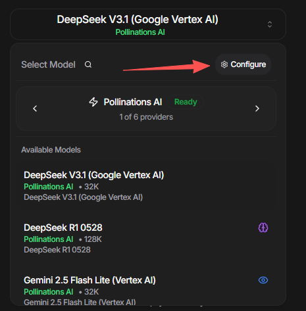Click the search magnifier icon beside Select Model
Viewport: 306px width, 311px height.
(x=88, y=64)
